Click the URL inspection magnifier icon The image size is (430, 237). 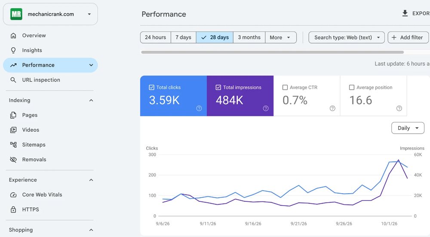[x=13, y=80]
